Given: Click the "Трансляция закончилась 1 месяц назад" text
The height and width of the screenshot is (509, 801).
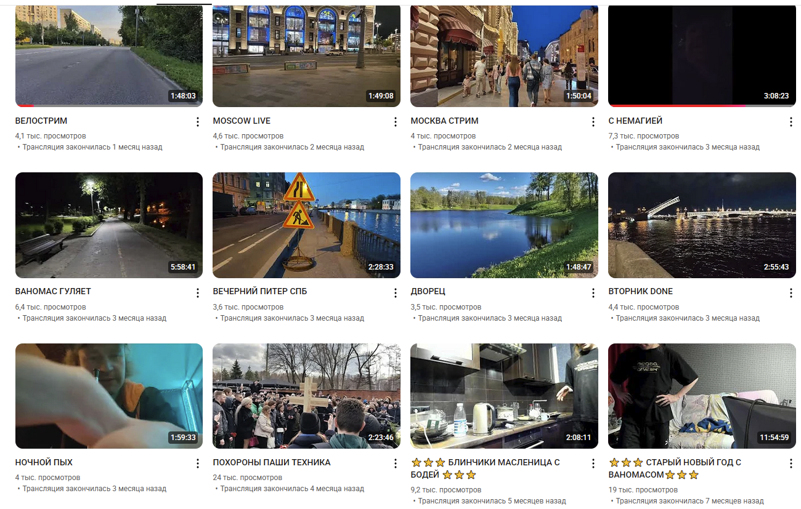Looking at the screenshot, I should [92, 147].
